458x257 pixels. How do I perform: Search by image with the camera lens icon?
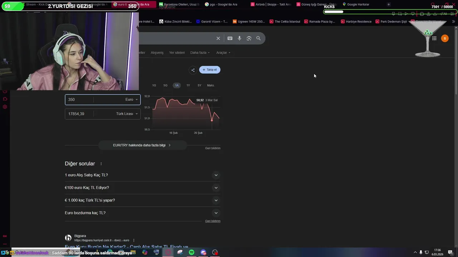tap(249, 38)
